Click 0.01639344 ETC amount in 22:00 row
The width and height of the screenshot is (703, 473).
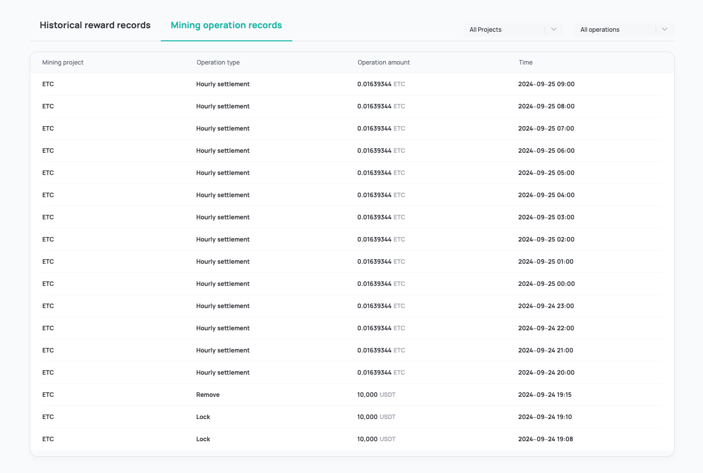point(381,328)
